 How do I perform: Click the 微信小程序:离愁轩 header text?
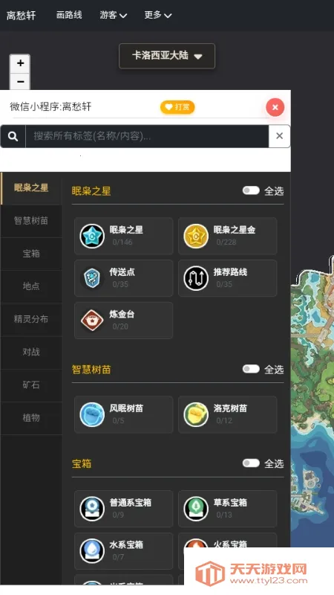(x=50, y=106)
